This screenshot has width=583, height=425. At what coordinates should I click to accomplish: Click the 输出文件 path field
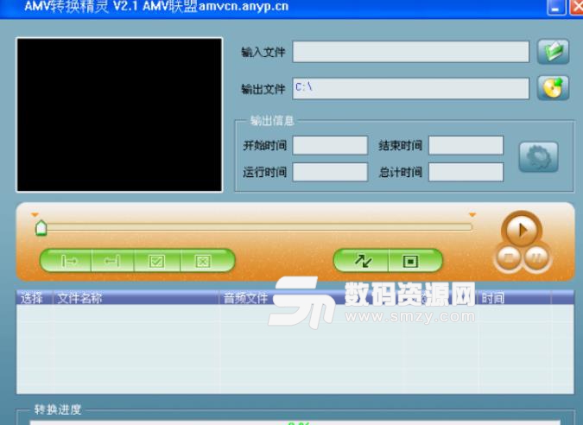pos(411,88)
